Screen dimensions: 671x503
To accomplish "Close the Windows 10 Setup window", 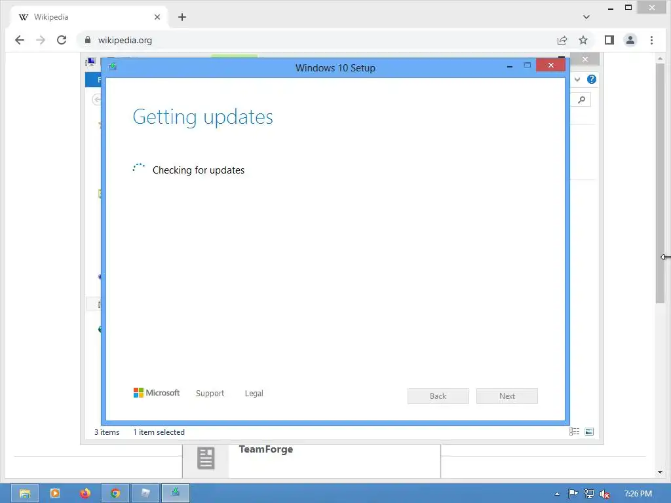I will (550, 65).
